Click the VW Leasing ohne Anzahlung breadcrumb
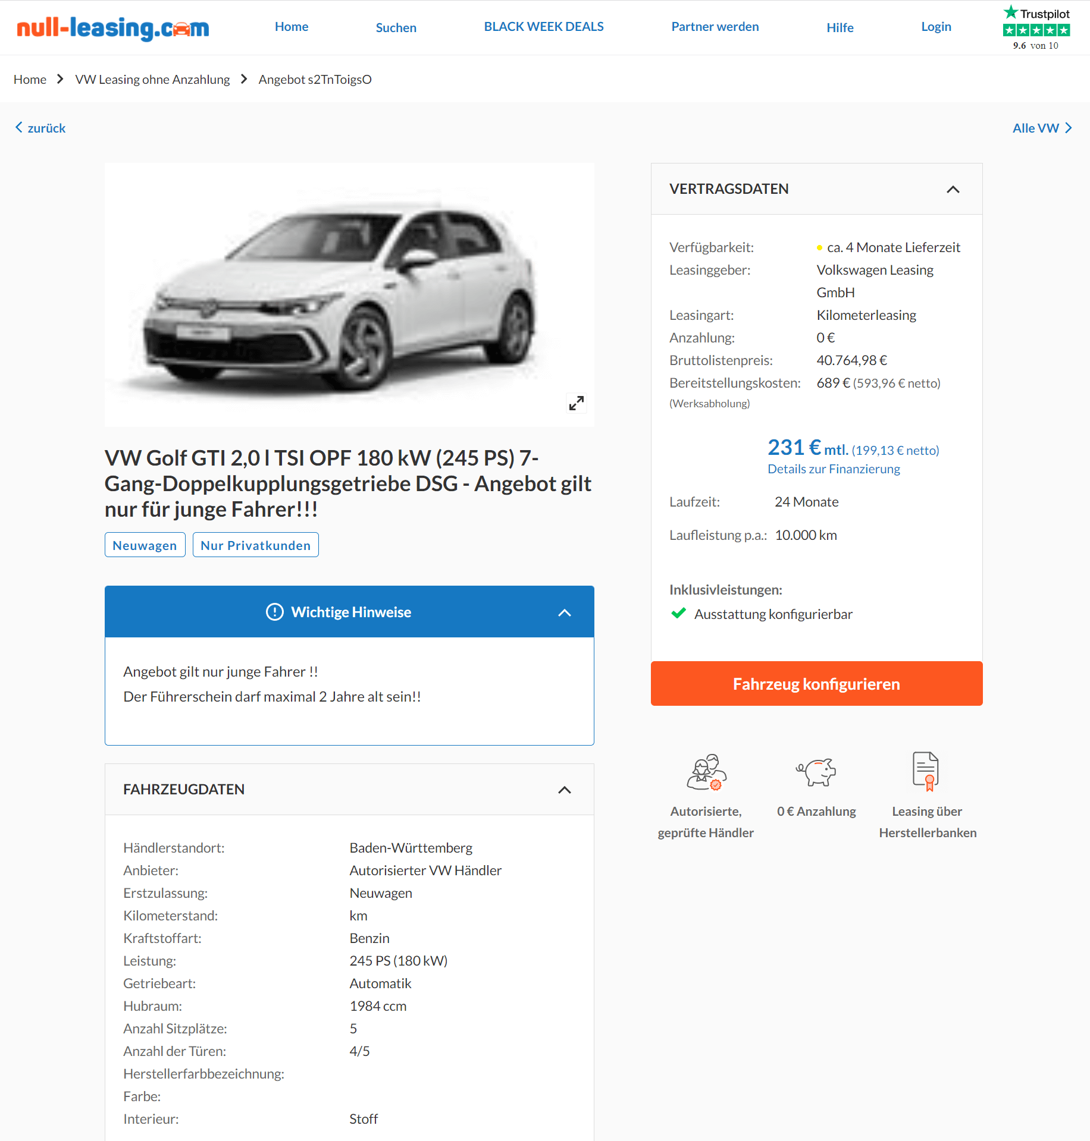This screenshot has width=1090, height=1141. tap(152, 79)
